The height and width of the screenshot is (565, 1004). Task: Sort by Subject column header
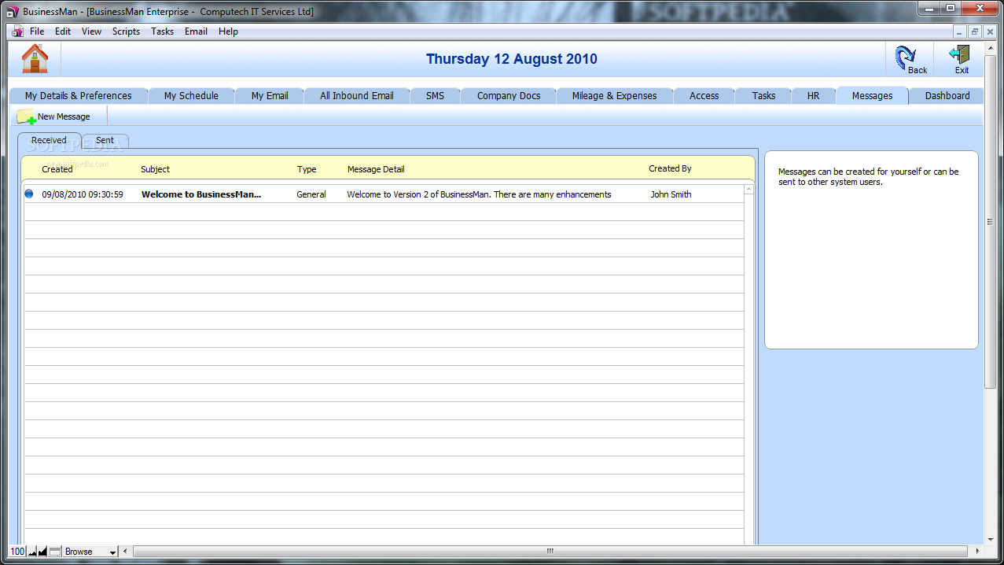pos(155,169)
